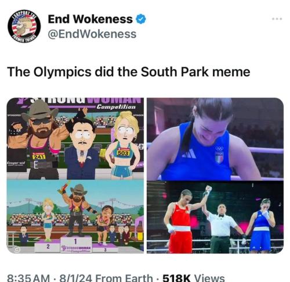Click the From Earth location text

[x=124, y=278]
